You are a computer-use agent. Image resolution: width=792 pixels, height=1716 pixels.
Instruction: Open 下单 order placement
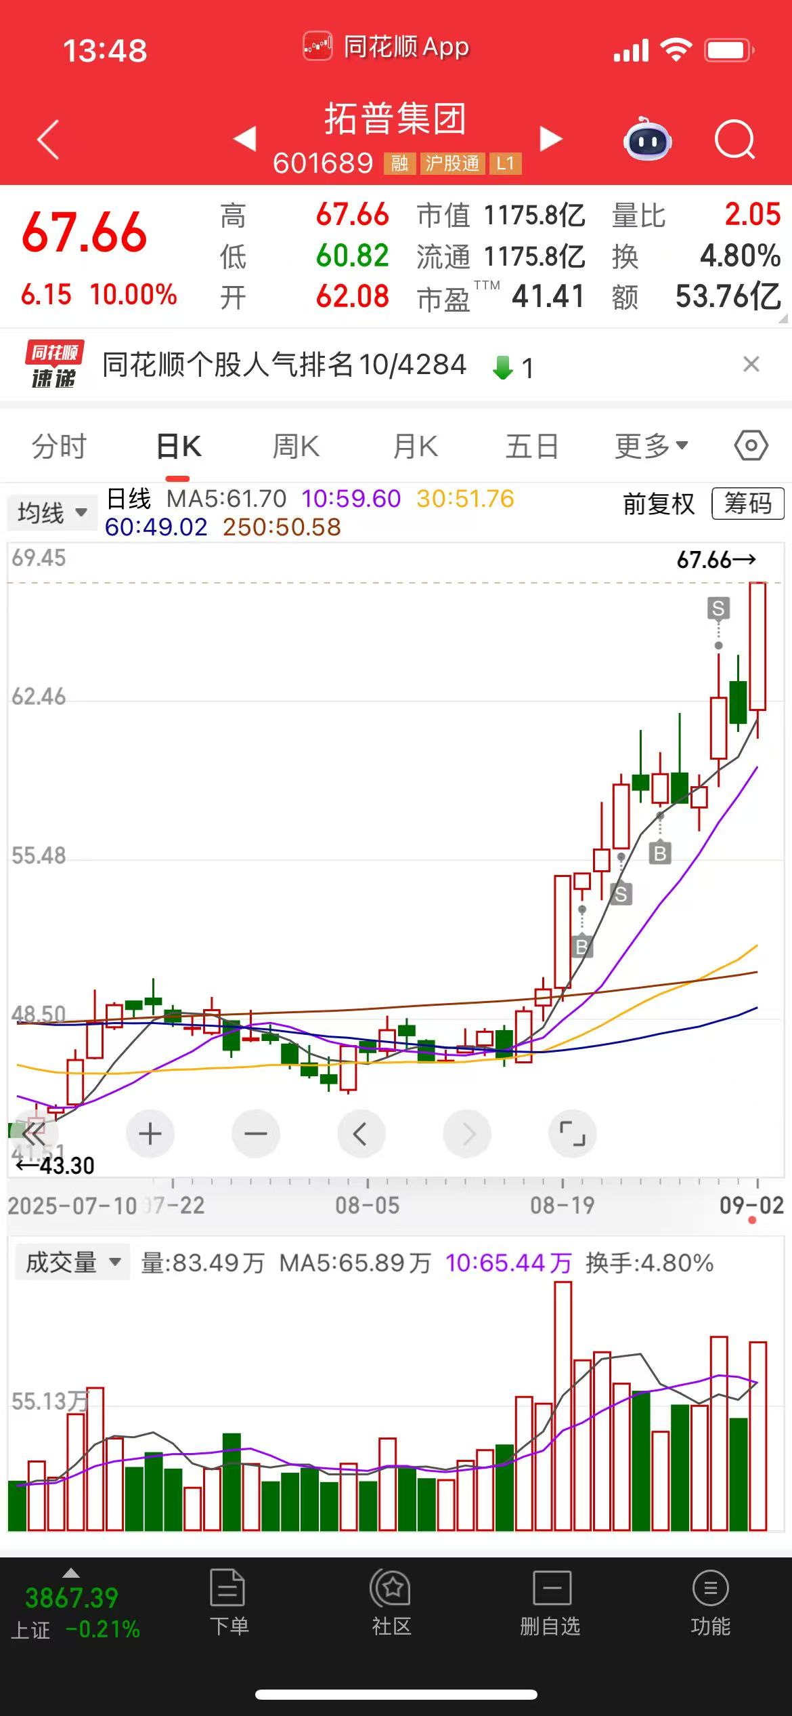(x=228, y=1603)
